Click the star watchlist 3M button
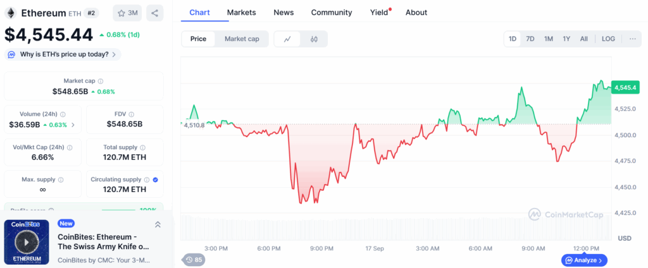648x268 pixels. [127, 13]
